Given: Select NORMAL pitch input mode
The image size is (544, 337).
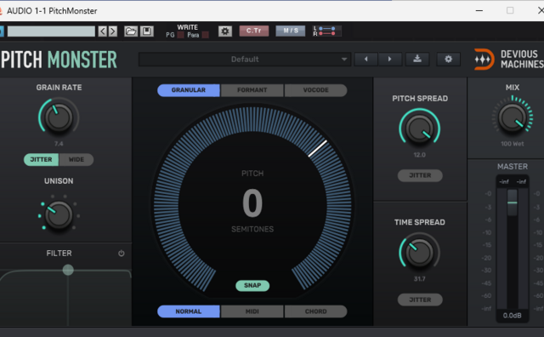Looking at the screenshot, I should tap(189, 311).
